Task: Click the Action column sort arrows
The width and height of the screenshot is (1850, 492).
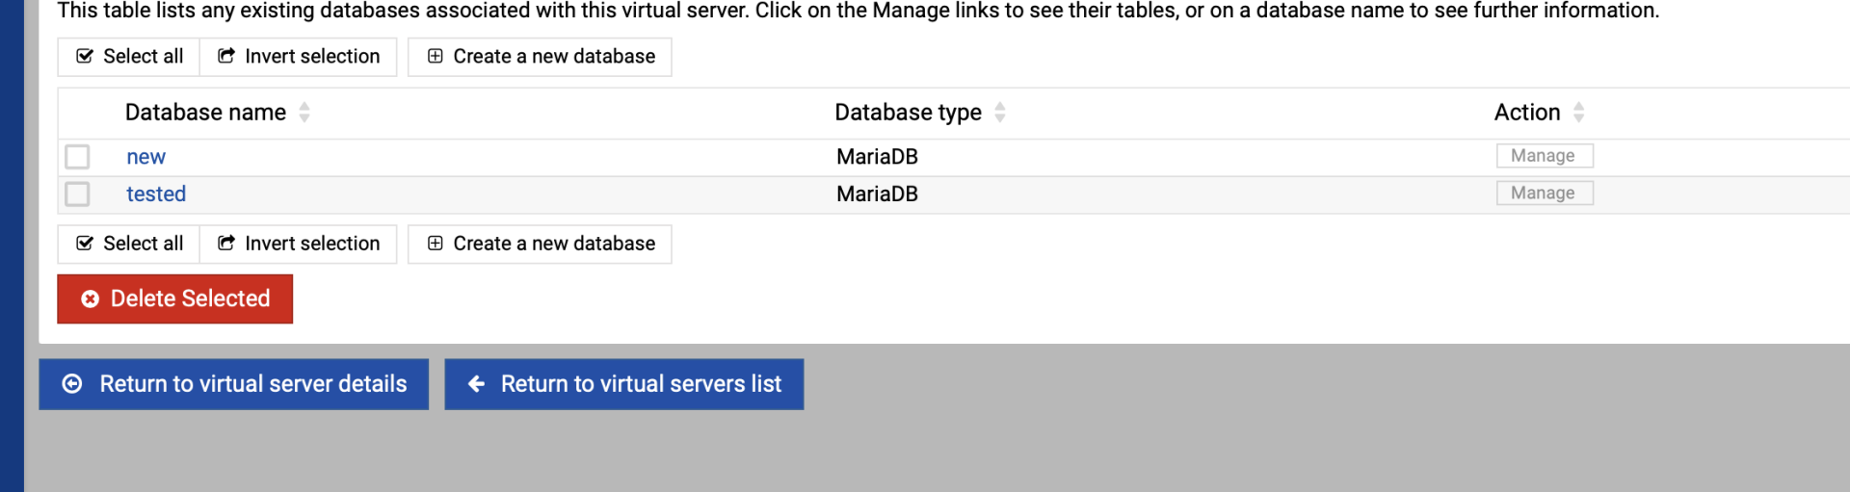Action: tap(1578, 113)
